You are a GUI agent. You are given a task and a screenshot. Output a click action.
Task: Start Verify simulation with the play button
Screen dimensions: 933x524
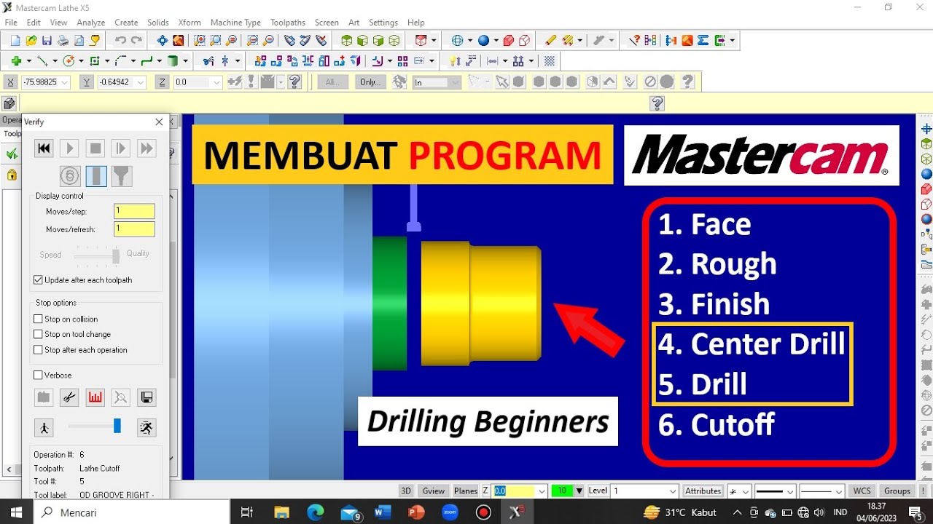pyautogui.click(x=69, y=148)
